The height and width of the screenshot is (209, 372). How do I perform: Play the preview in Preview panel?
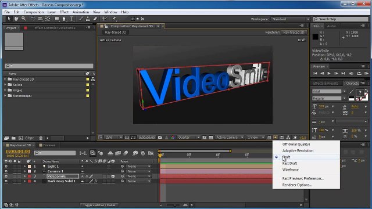(329, 74)
